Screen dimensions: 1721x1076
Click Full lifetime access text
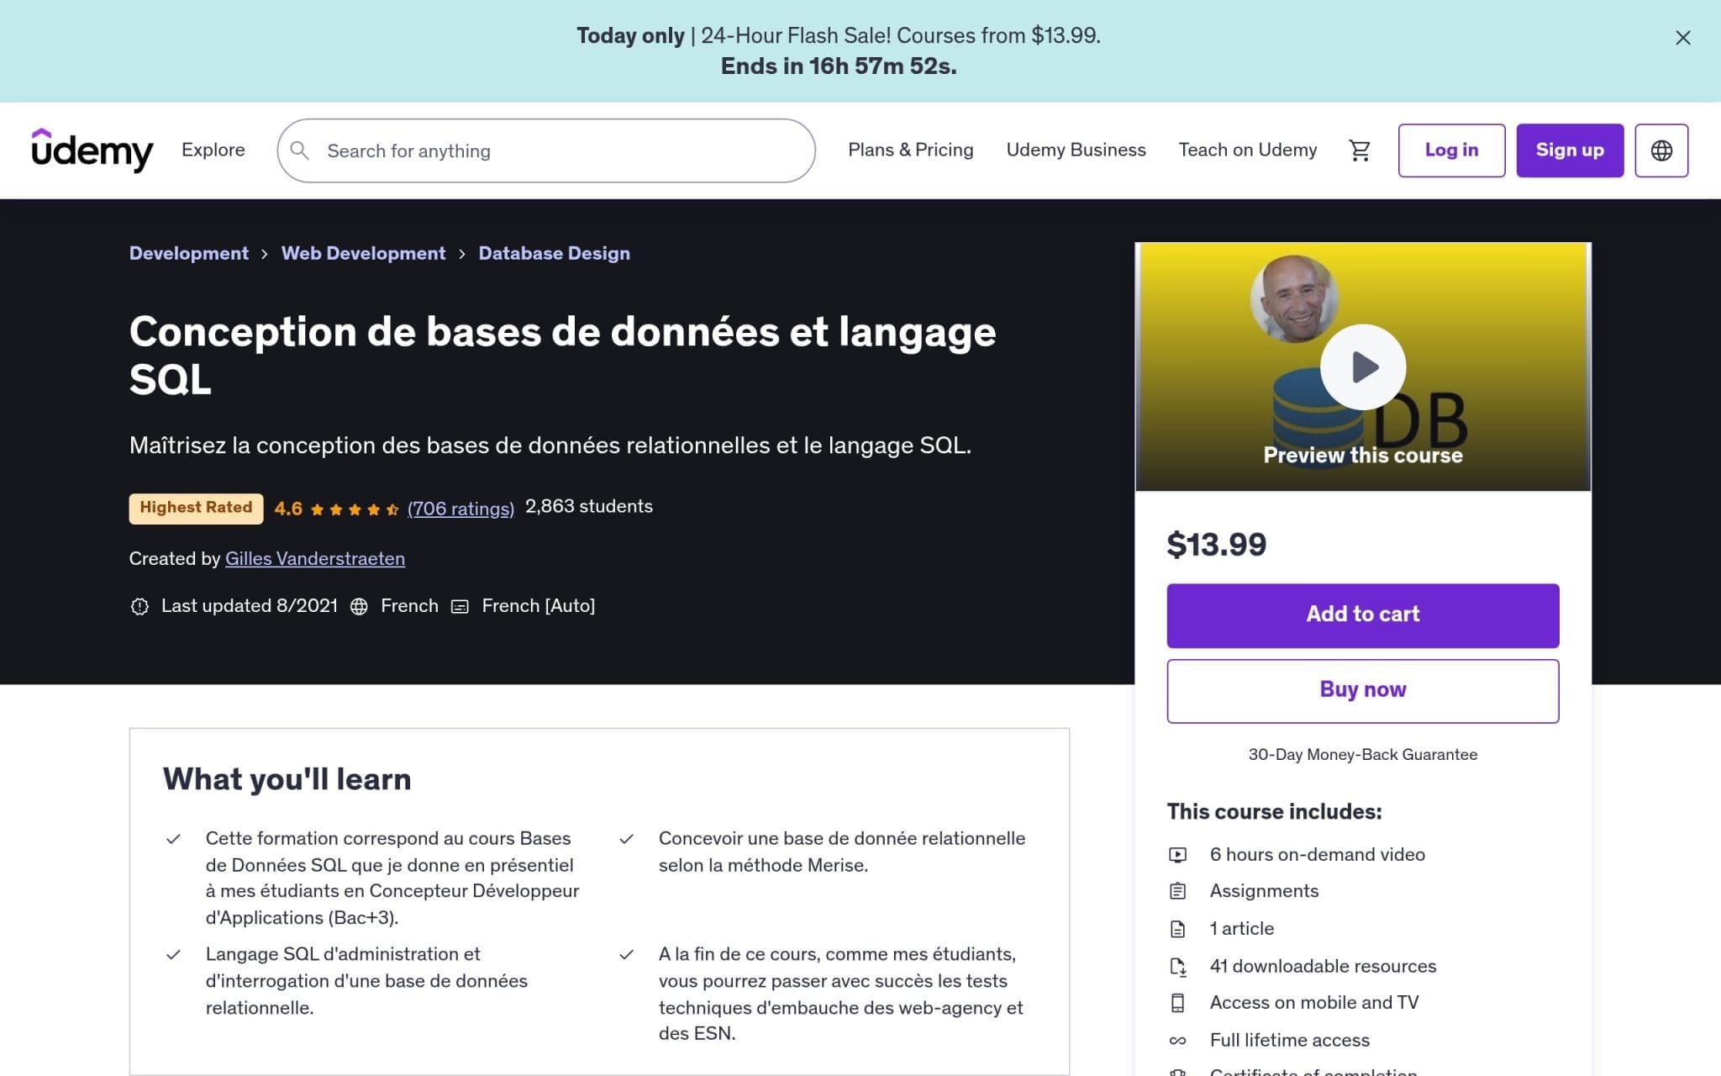point(1289,1040)
